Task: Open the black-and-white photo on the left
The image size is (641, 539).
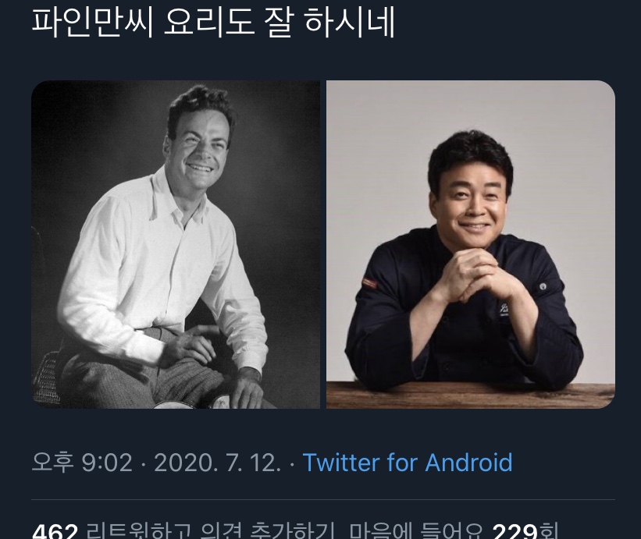Action: pyautogui.click(x=176, y=244)
